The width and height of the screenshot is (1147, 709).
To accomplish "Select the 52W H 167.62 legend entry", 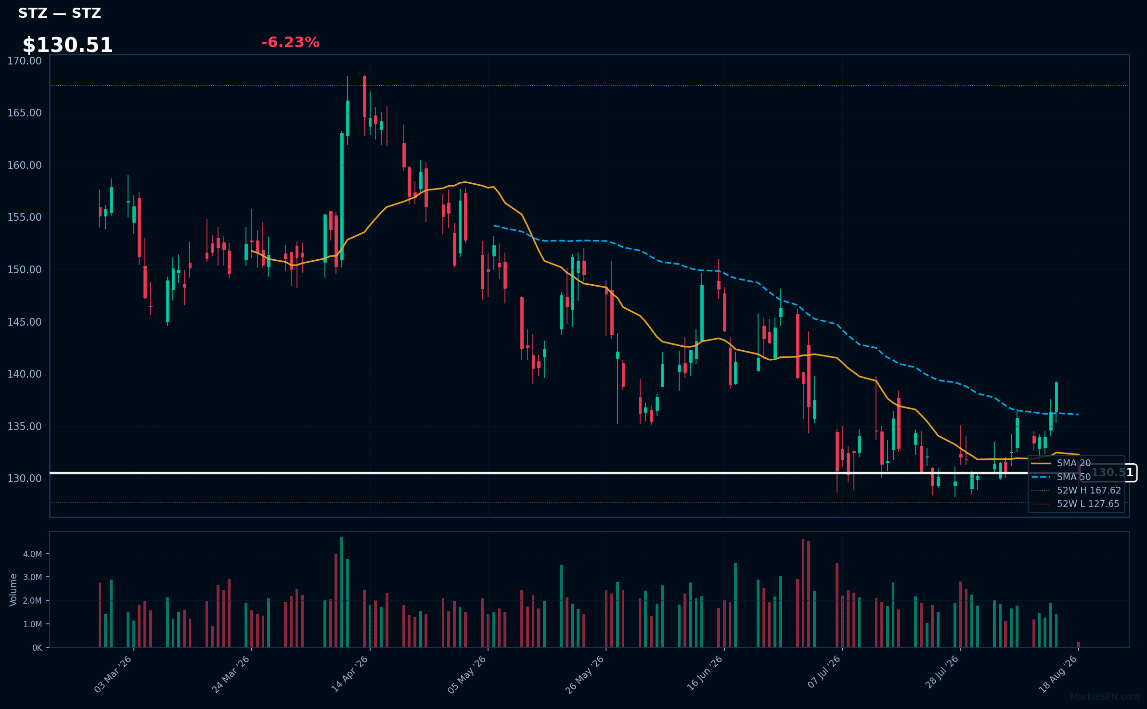I will point(1076,490).
